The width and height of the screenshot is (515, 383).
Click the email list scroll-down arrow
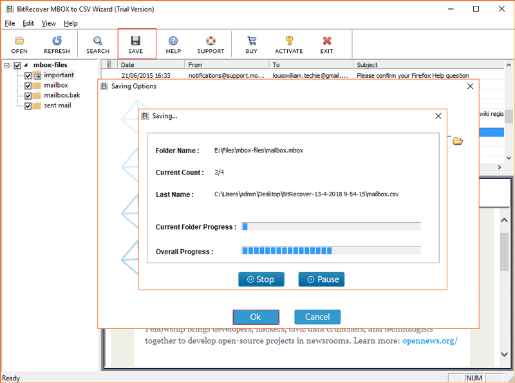[509, 158]
